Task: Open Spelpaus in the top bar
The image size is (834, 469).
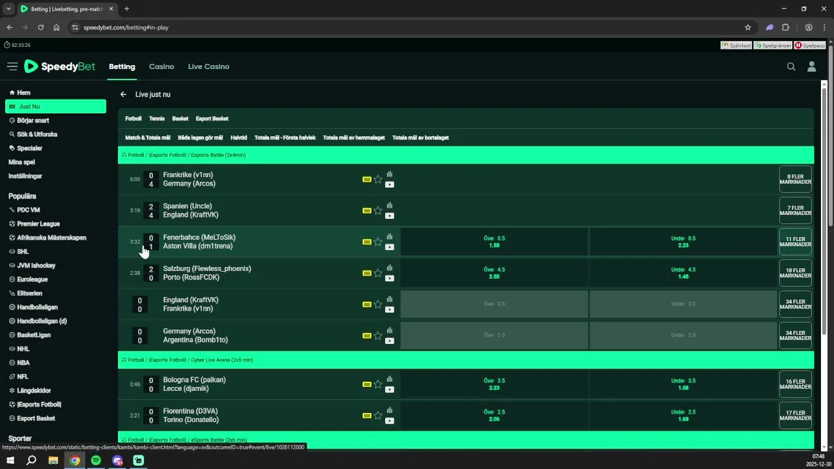Action: click(x=810, y=46)
